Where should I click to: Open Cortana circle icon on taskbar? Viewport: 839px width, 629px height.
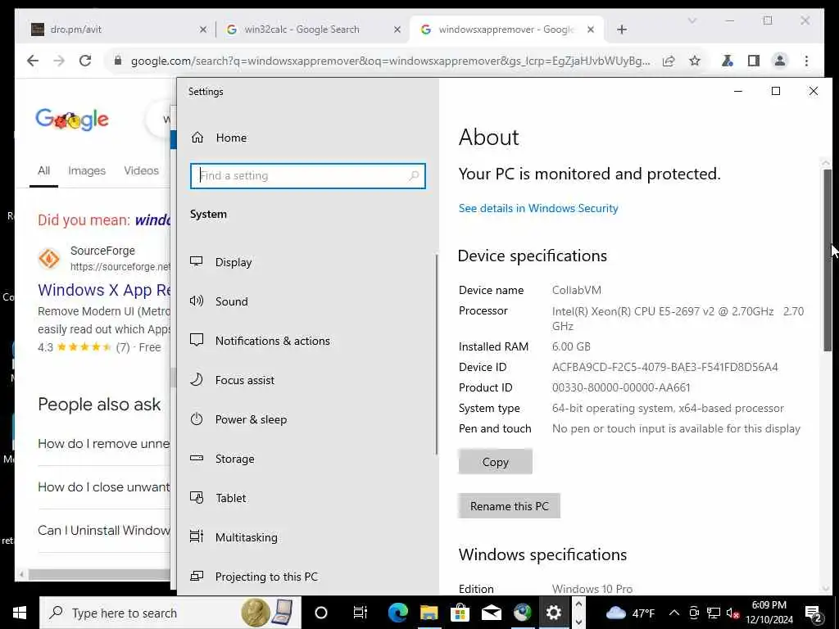point(321,613)
